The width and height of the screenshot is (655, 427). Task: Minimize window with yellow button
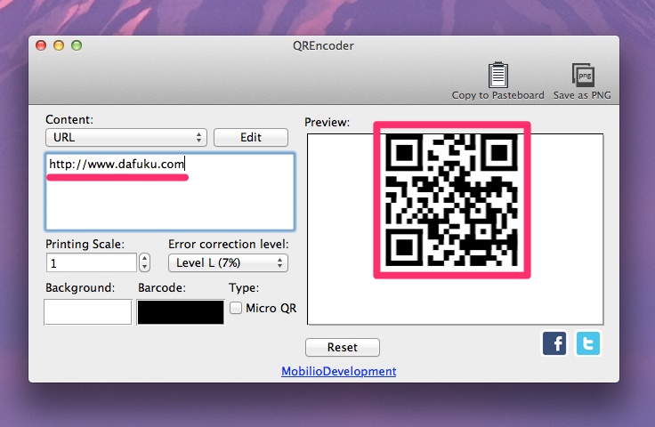click(x=59, y=45)
